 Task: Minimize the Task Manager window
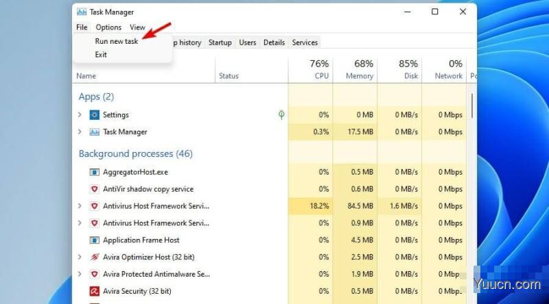coord(407,12)
